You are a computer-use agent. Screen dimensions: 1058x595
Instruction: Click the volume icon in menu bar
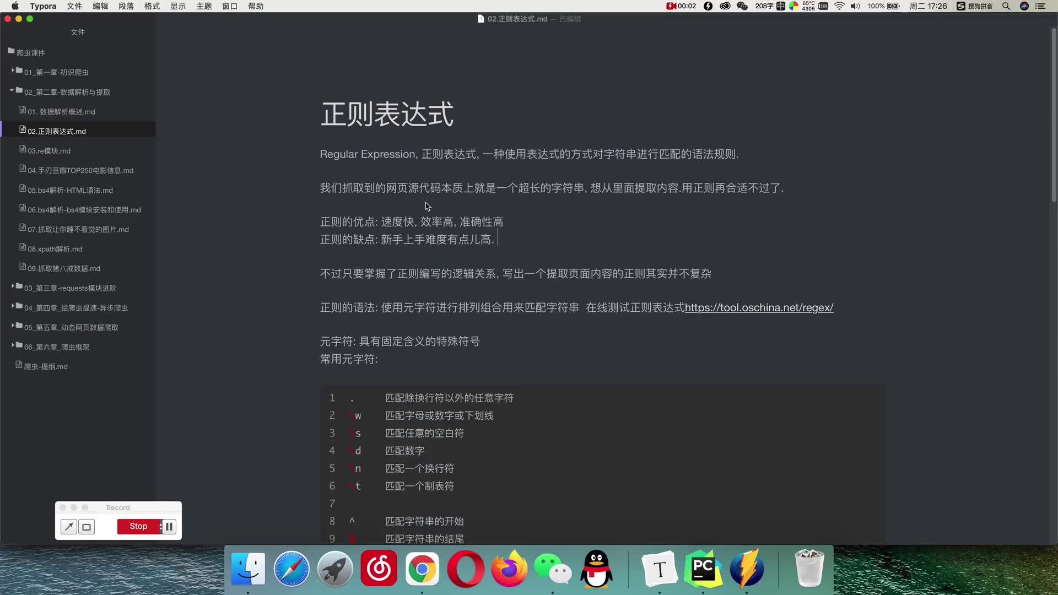point(855,6)
